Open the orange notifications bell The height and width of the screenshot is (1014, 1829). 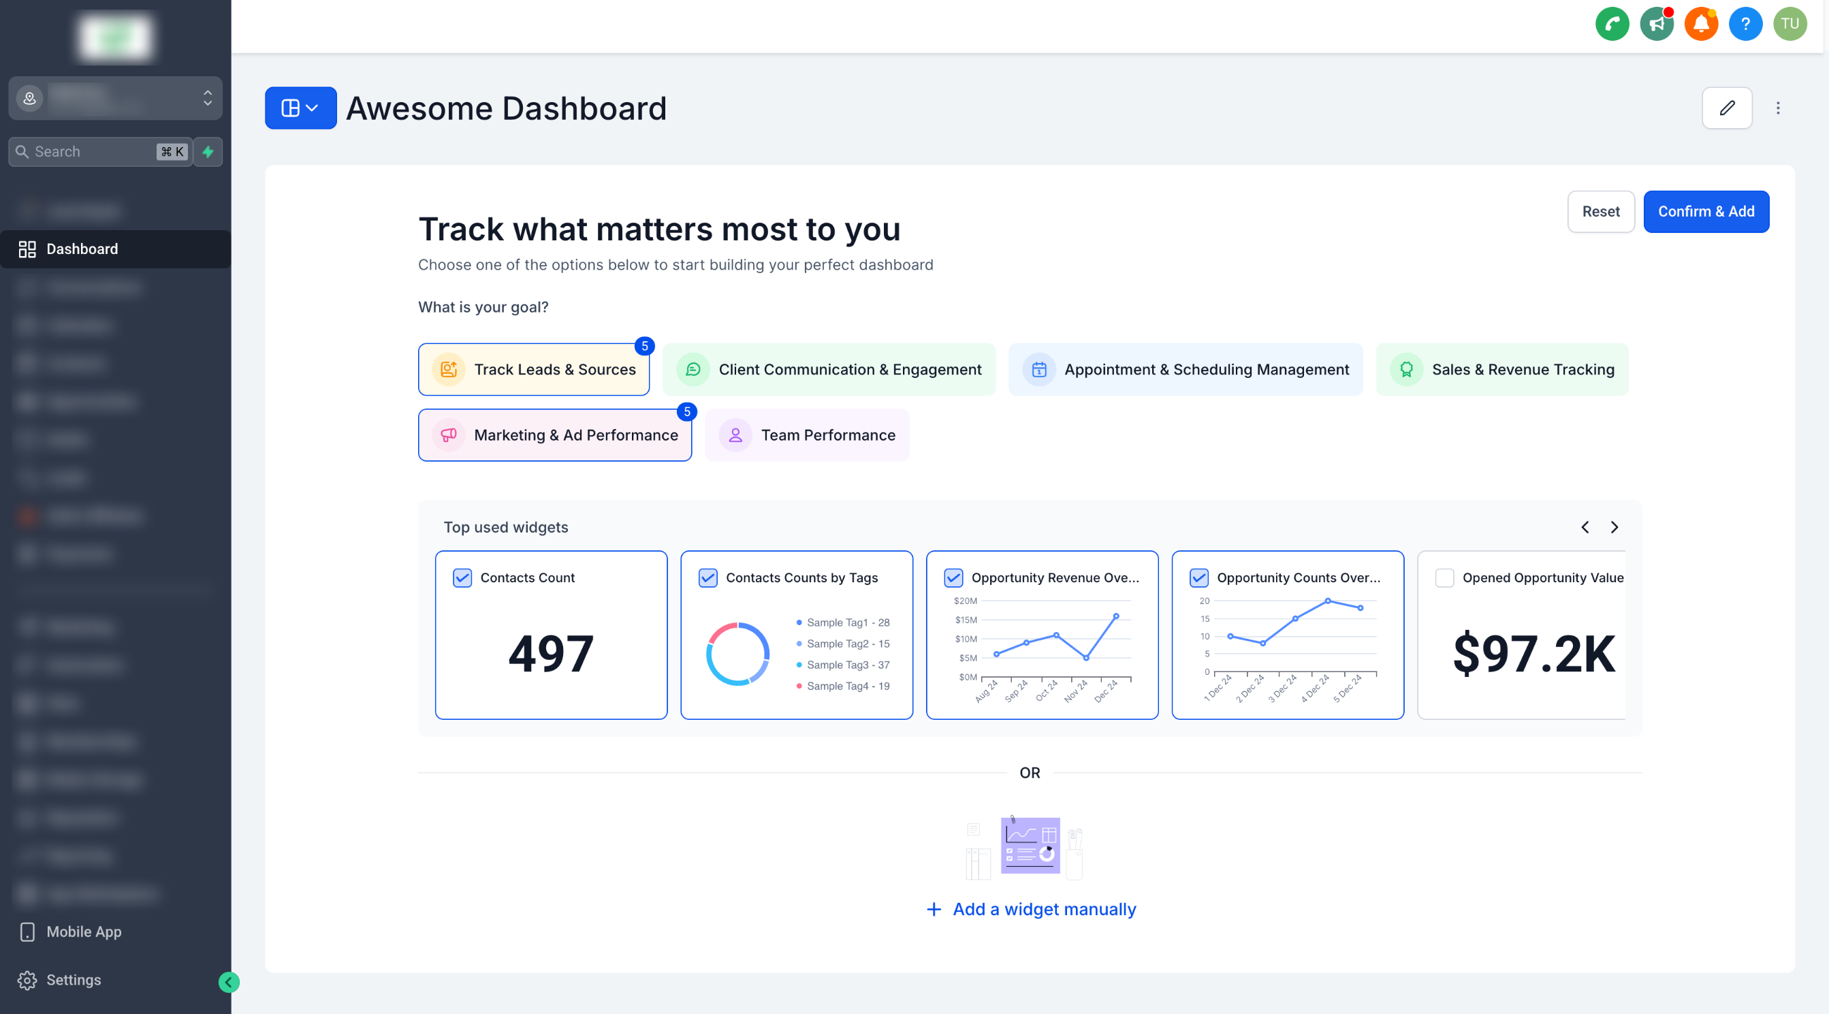[1700, 24]
